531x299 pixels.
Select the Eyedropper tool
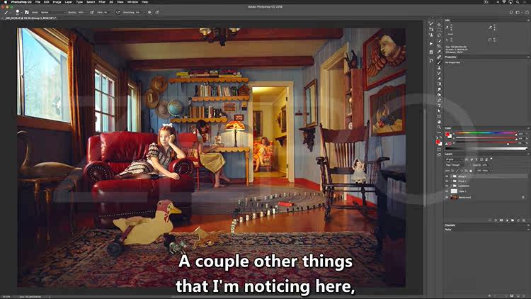click(439, 52)
